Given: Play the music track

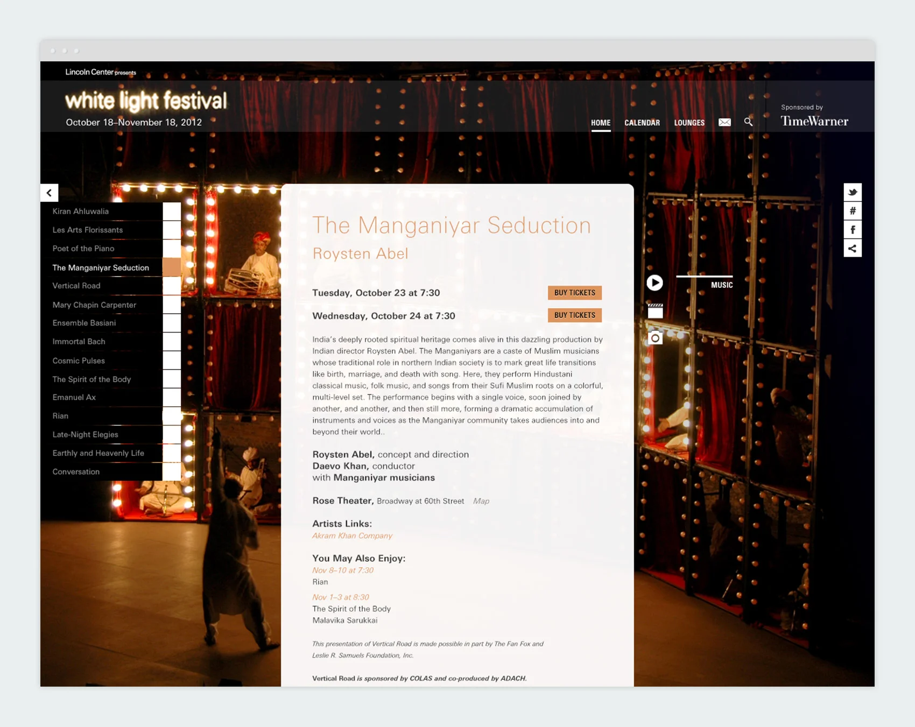Looking at the screenshot, I should click(x=654, y=283).
